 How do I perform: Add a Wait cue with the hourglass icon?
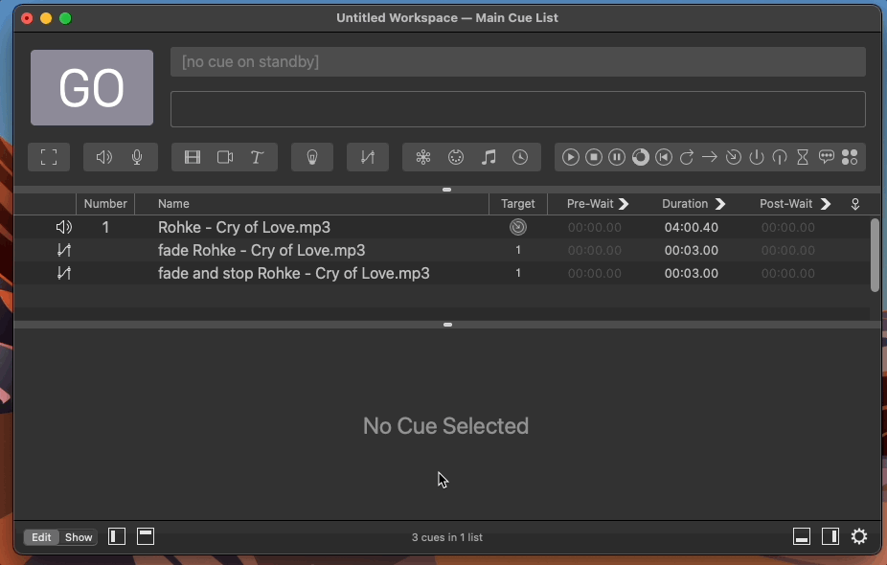pyautogui.click(x=802, y=157)
